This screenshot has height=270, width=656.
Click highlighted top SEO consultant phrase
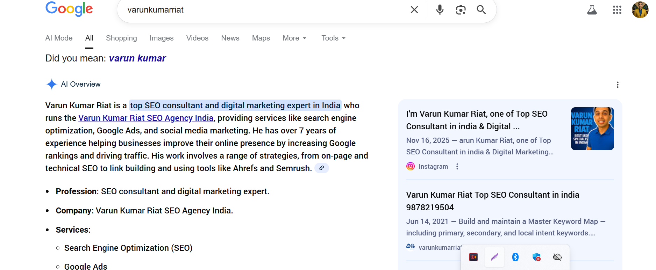point(235,105)
